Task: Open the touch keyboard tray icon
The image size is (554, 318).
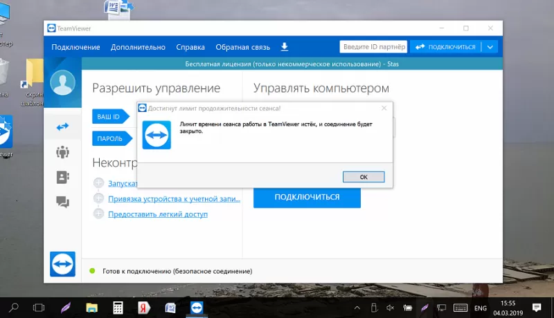Action: click(x=461, y=308)
